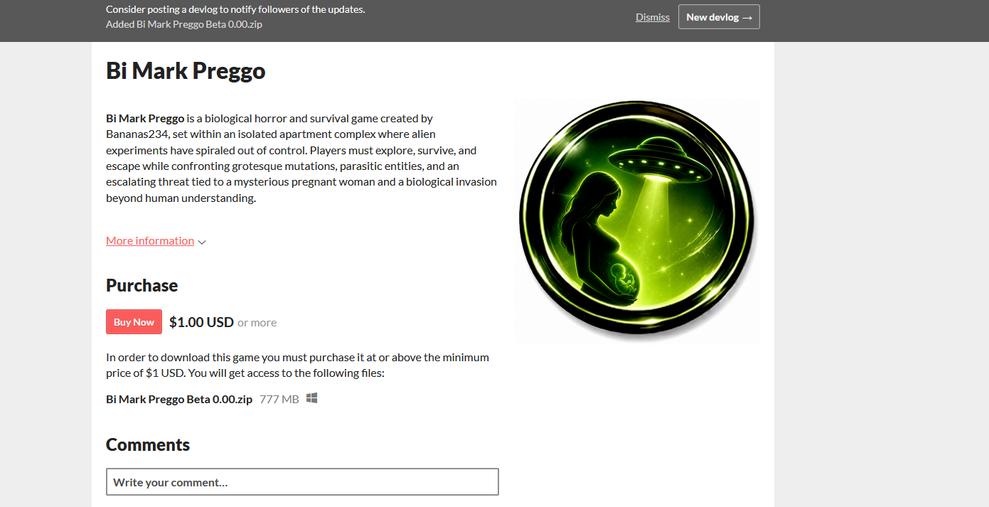Click the Consider posting a devlog message
Viewport: 989px width, 507px height.
[x=235, y=9]
